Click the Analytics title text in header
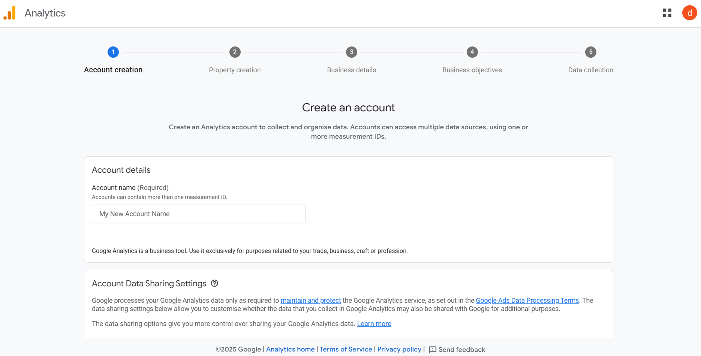Screen dimensions: 701x356 point(45,13)
